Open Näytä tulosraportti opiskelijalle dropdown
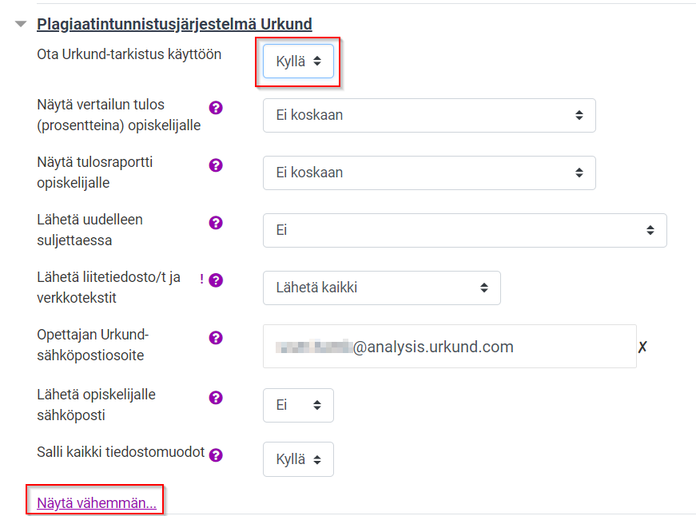Image resolution: width=696 pixels, height=516 pixels. pos(429,173)
